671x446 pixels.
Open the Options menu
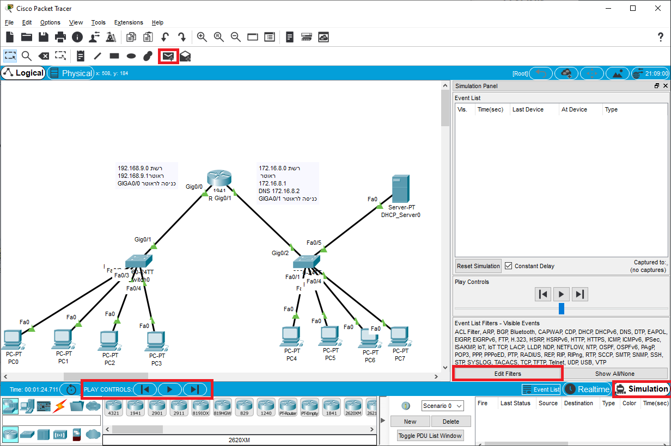50,22
